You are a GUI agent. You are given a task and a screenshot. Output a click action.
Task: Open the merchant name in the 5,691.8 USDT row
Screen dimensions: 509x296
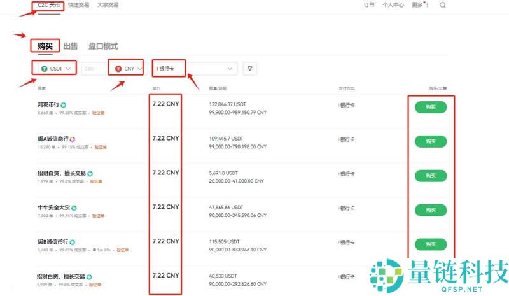(62, 174)
